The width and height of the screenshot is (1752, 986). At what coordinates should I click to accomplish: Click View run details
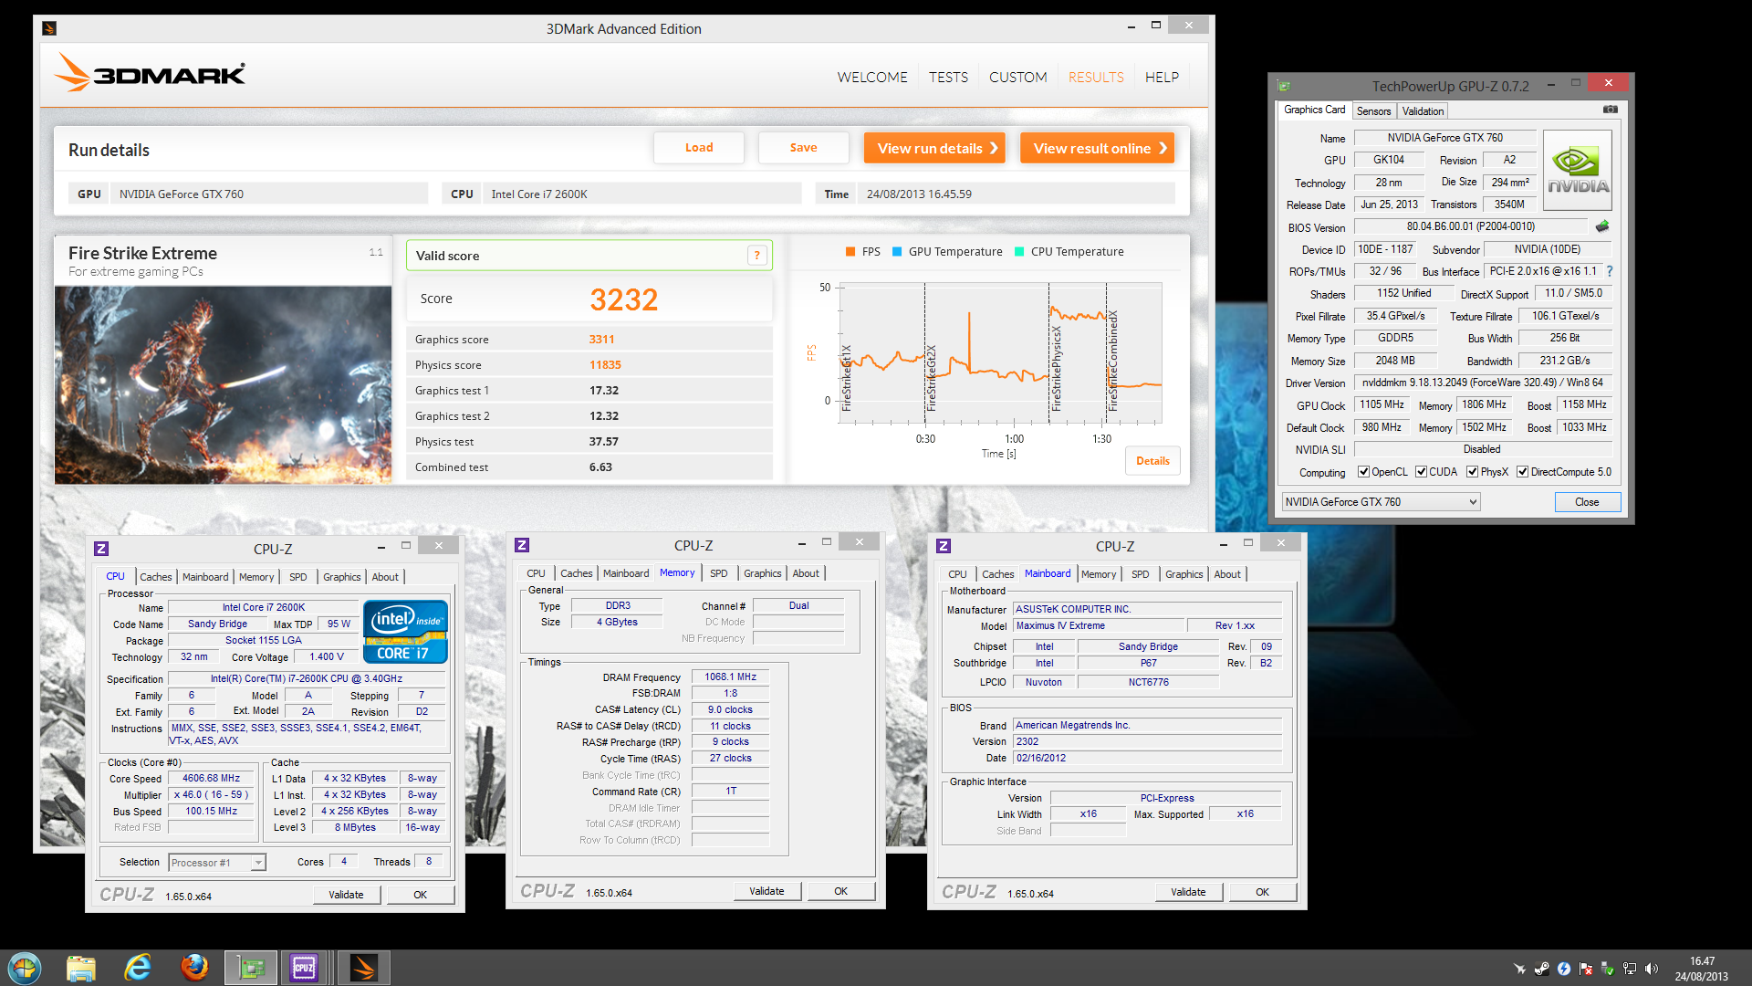934,148
